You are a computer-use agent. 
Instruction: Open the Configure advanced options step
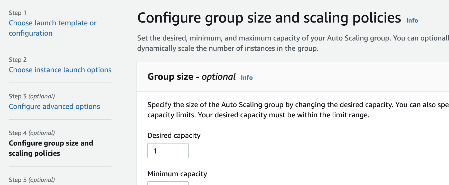tap(54, 106)
